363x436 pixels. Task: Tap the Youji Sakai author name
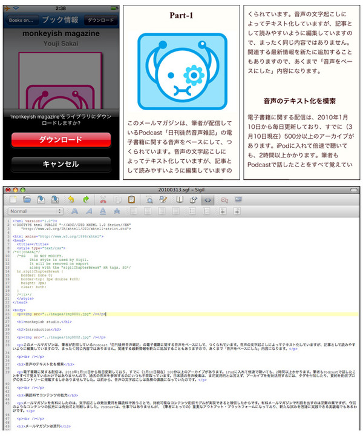[x=61, y=44]
